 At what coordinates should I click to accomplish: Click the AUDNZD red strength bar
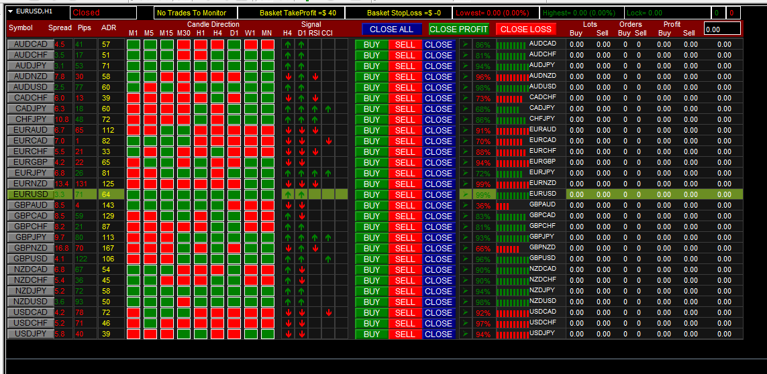pos(511,77)
